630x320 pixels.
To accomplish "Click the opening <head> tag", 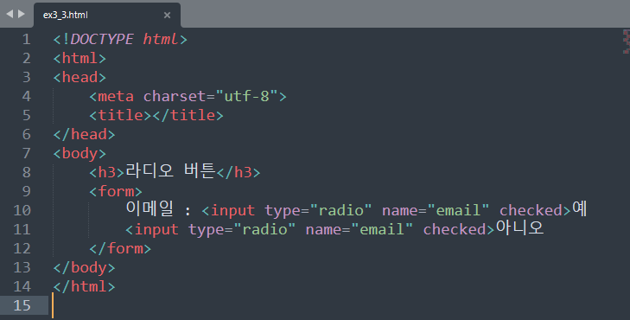I will [x=80, y=77].
